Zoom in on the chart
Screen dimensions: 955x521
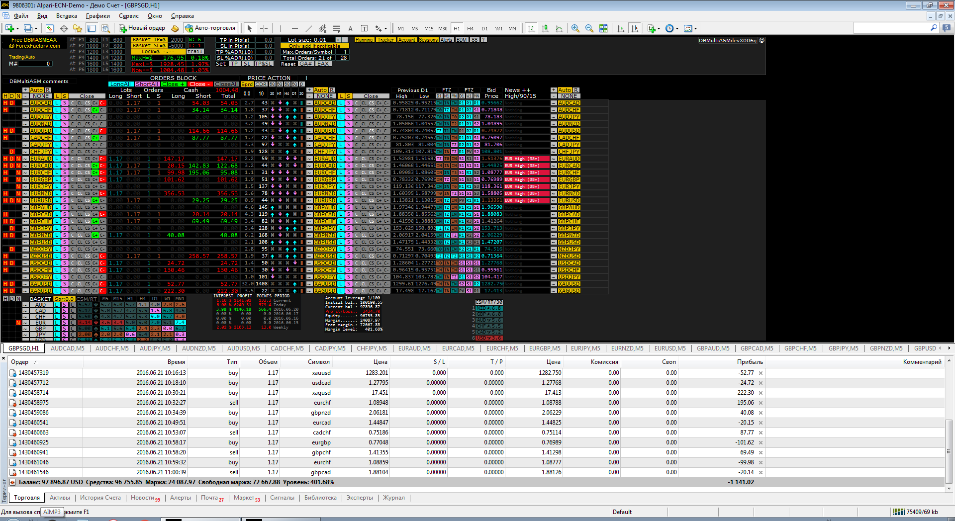coord(575,28)
